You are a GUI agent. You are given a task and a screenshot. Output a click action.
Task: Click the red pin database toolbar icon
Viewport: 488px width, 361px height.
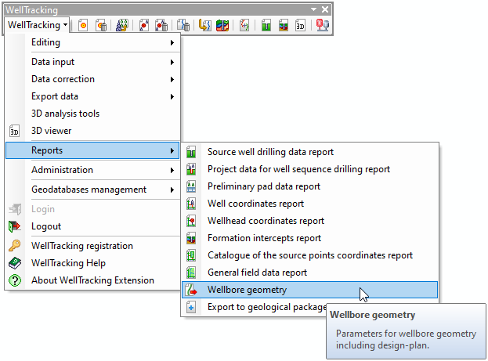[323, 25]
